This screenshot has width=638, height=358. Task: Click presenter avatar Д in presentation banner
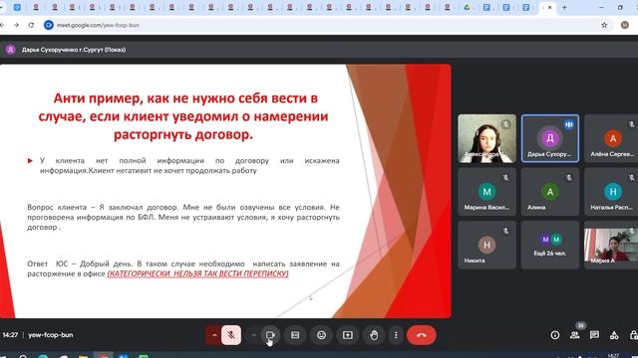[11, 50]
